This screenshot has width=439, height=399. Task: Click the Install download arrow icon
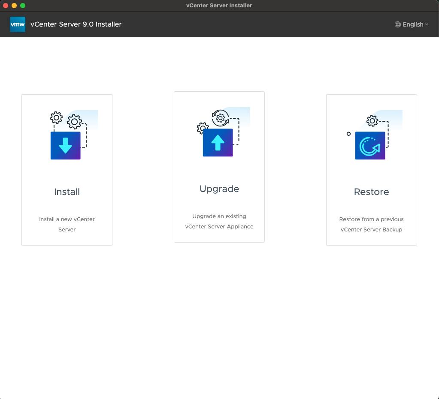click(66, 145)
